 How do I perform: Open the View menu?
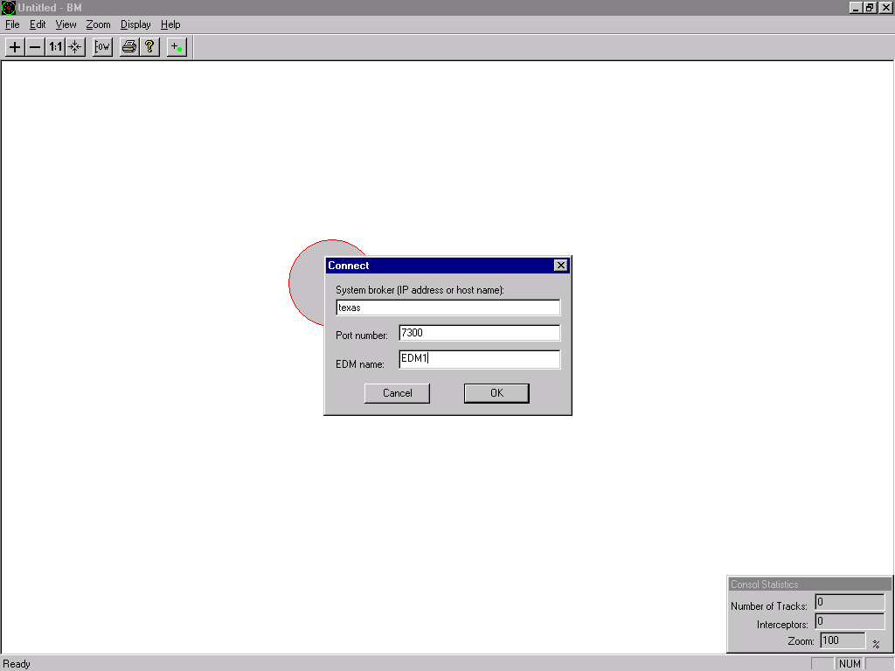(x=66, y=24)
